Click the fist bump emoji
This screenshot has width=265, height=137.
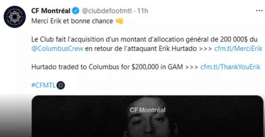(119, 21)
